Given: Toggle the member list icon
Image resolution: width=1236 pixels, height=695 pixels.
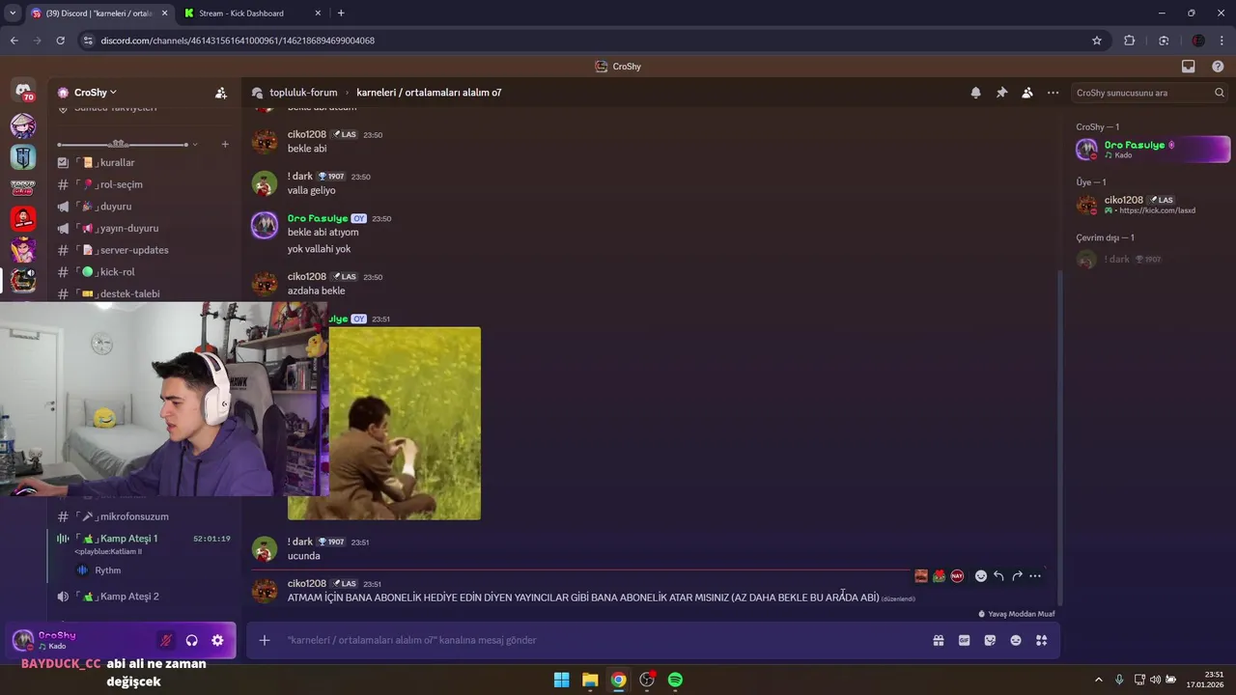Looking at the screenshot, I should (1027, 93).
